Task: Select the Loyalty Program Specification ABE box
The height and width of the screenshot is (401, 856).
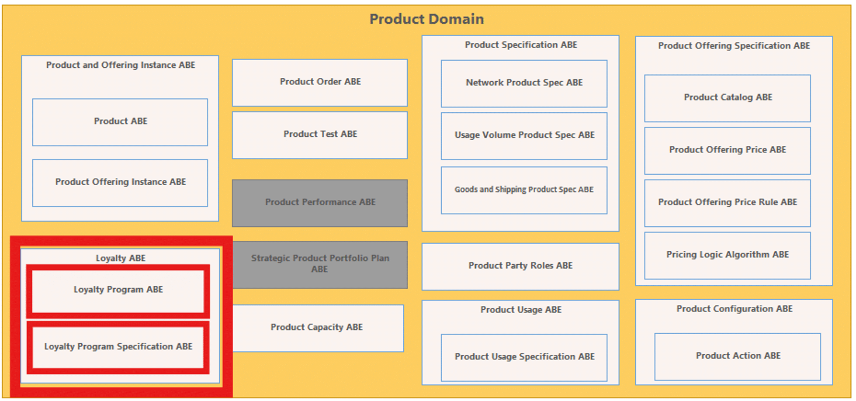Action: 118,348
